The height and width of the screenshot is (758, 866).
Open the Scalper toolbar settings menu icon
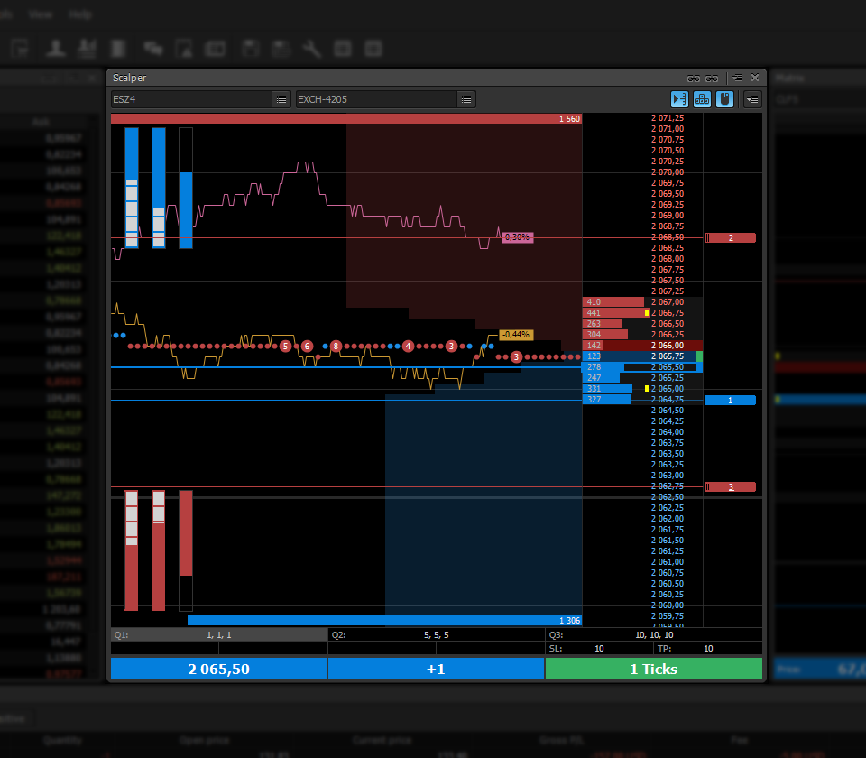(751, 99)
